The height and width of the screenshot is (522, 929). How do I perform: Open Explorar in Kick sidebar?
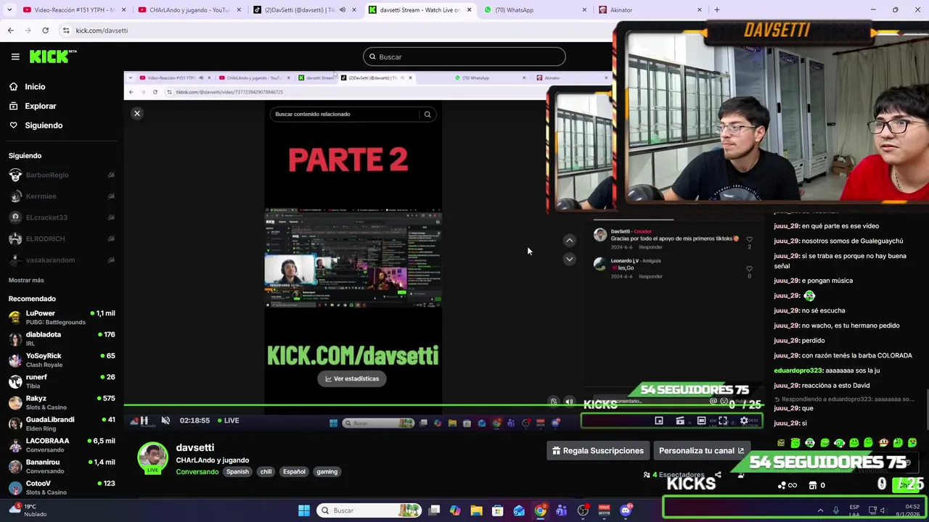pyautogui.click(x=40, y=106)
